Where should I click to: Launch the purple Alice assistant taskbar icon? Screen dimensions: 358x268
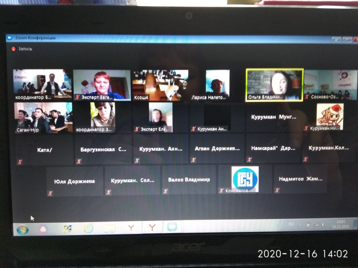(44, 229)
